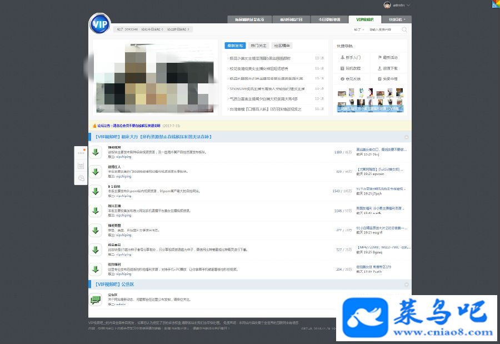Click the 9 1 自拍 forum arrow icon
This screenshot has height=344, width=500.
(96, 191)
